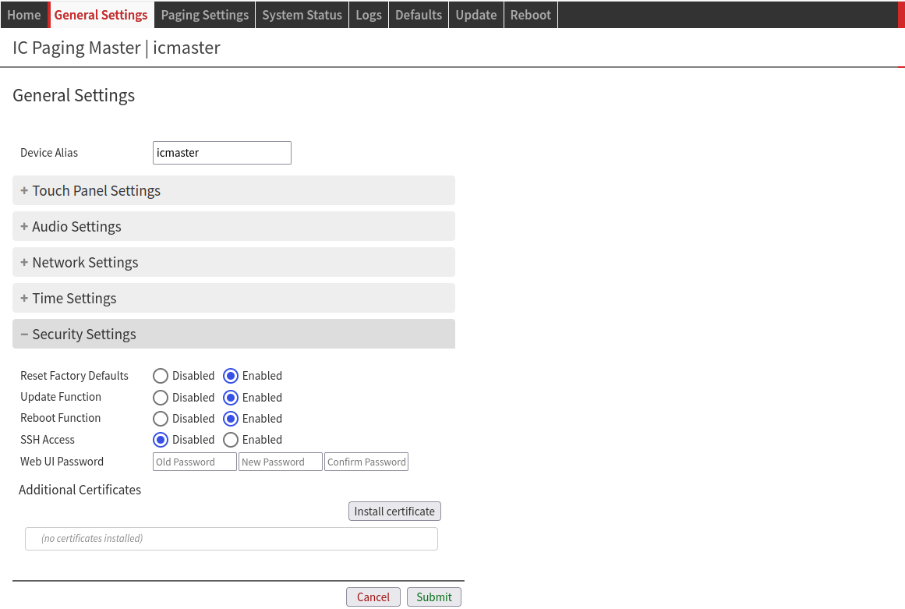905x609 pixels.
Task: Open the Home tab
Action: pyautogui.click(x=24, y=15)
